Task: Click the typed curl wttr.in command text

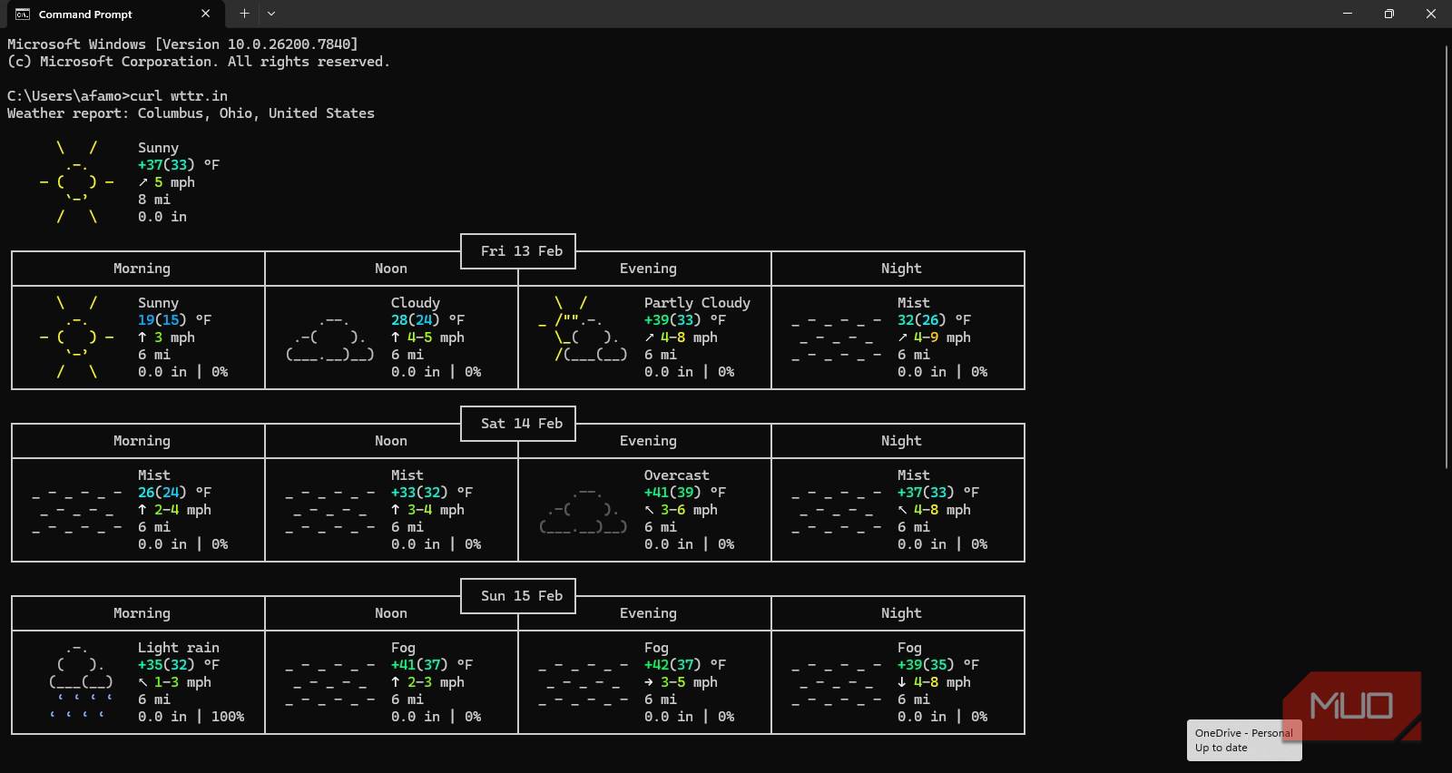Action: [x=179, y=96]
